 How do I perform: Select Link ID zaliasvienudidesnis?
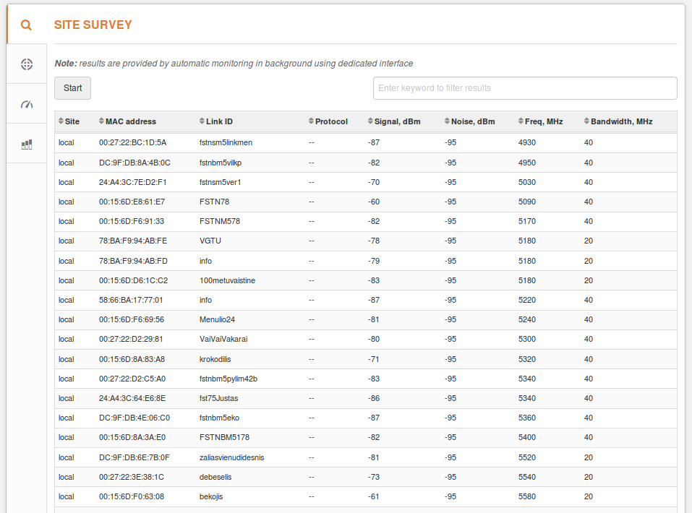[231, 457]
